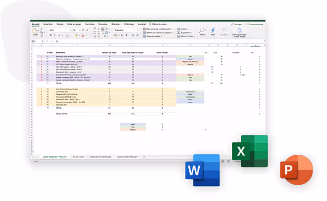The height and width of the screenshot is (201, 327).
Task: Increase font size
Action: pyautogui.click(x=83, y=30)
